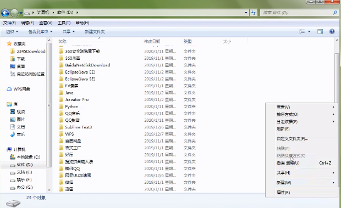Select the Eclipse(Java EE) folder

click(x=77, y=72)
